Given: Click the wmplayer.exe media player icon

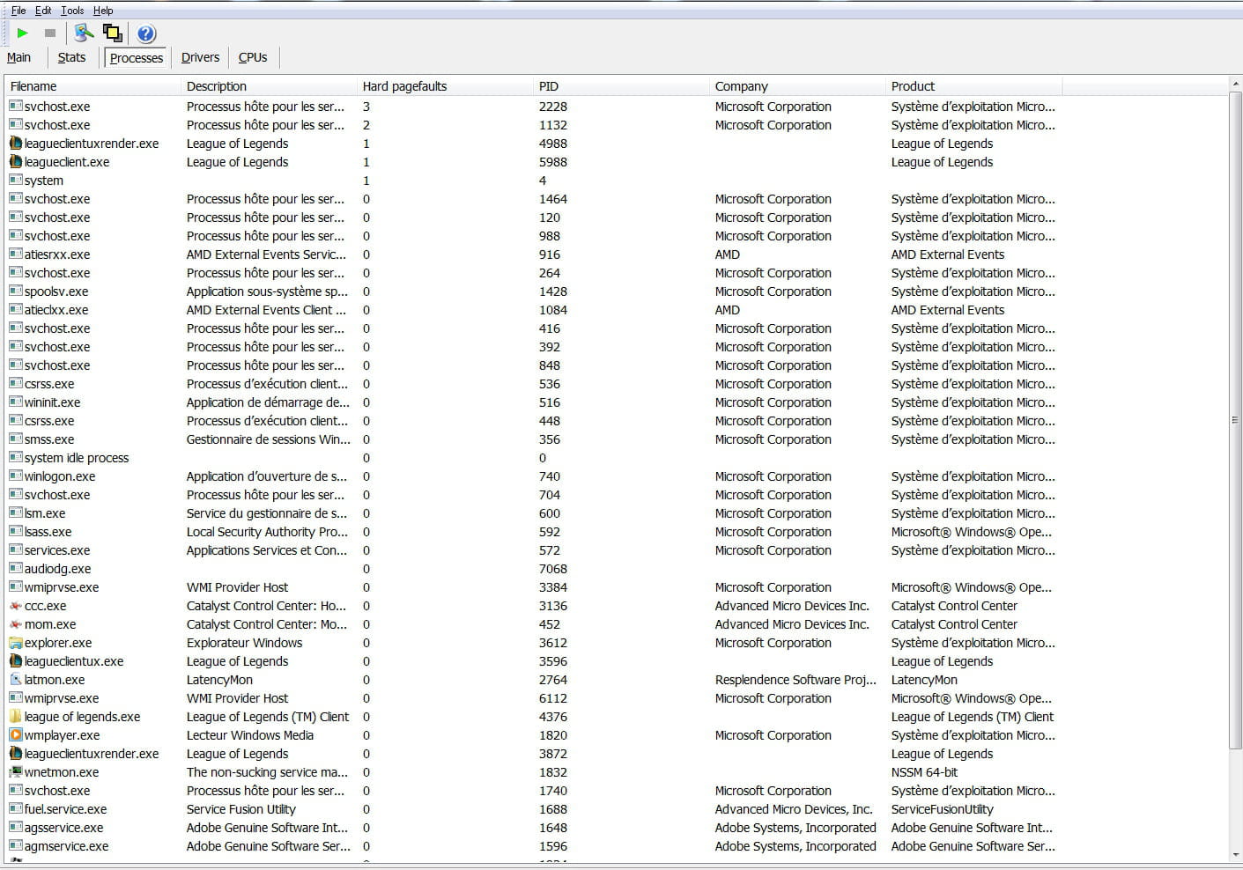Looking at the screenshot, I should coord(16,735).
